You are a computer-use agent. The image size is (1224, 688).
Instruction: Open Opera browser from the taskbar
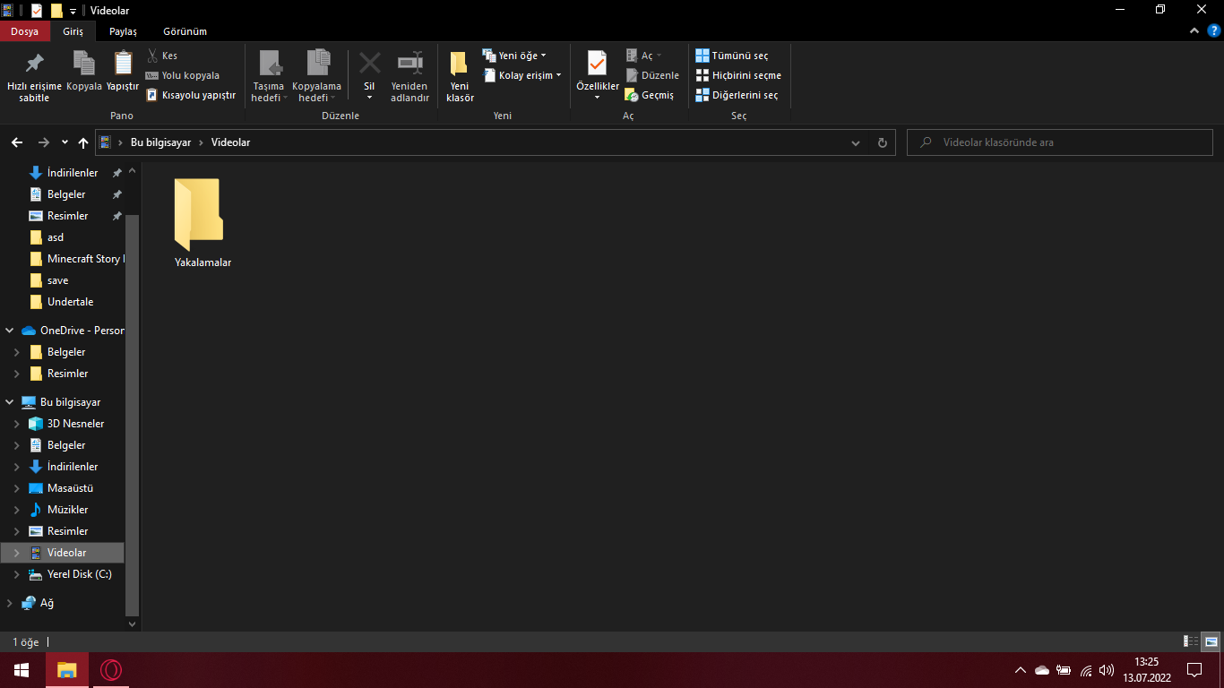111,670
